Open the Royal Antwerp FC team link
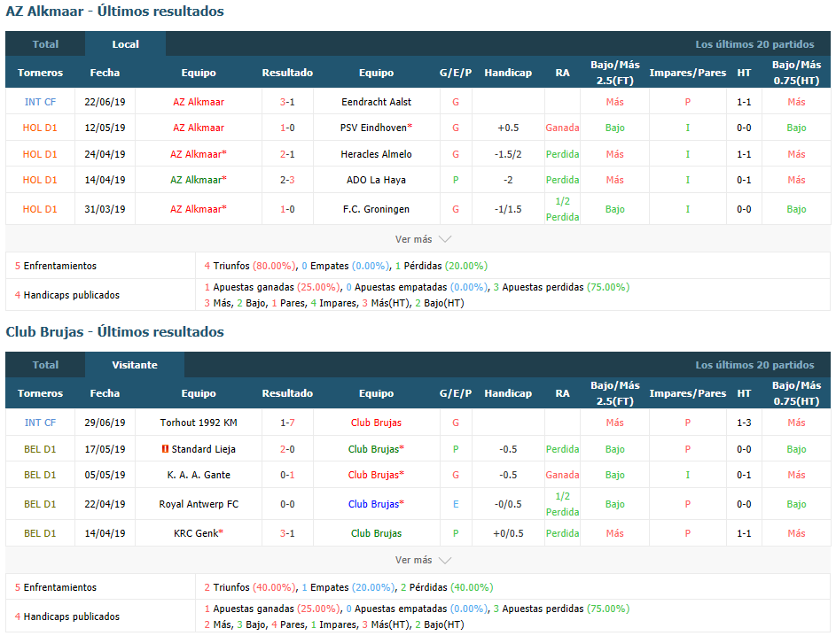The width and height of the screenshot is (836, 636). (199, 504)
